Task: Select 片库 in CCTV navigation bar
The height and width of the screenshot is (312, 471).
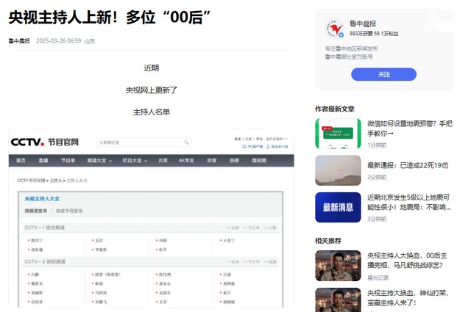Action: (x=163, y=161)
